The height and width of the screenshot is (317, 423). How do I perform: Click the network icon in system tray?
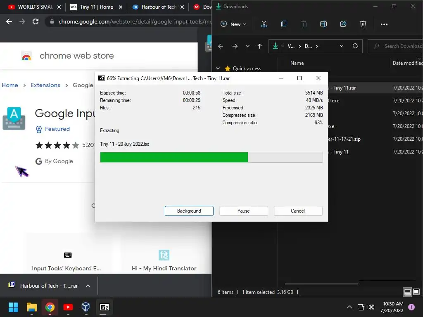pos(361,307)
